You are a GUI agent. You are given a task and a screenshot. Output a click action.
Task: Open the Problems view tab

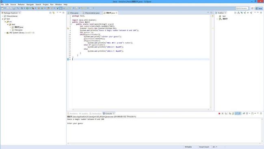coord(73,114)
